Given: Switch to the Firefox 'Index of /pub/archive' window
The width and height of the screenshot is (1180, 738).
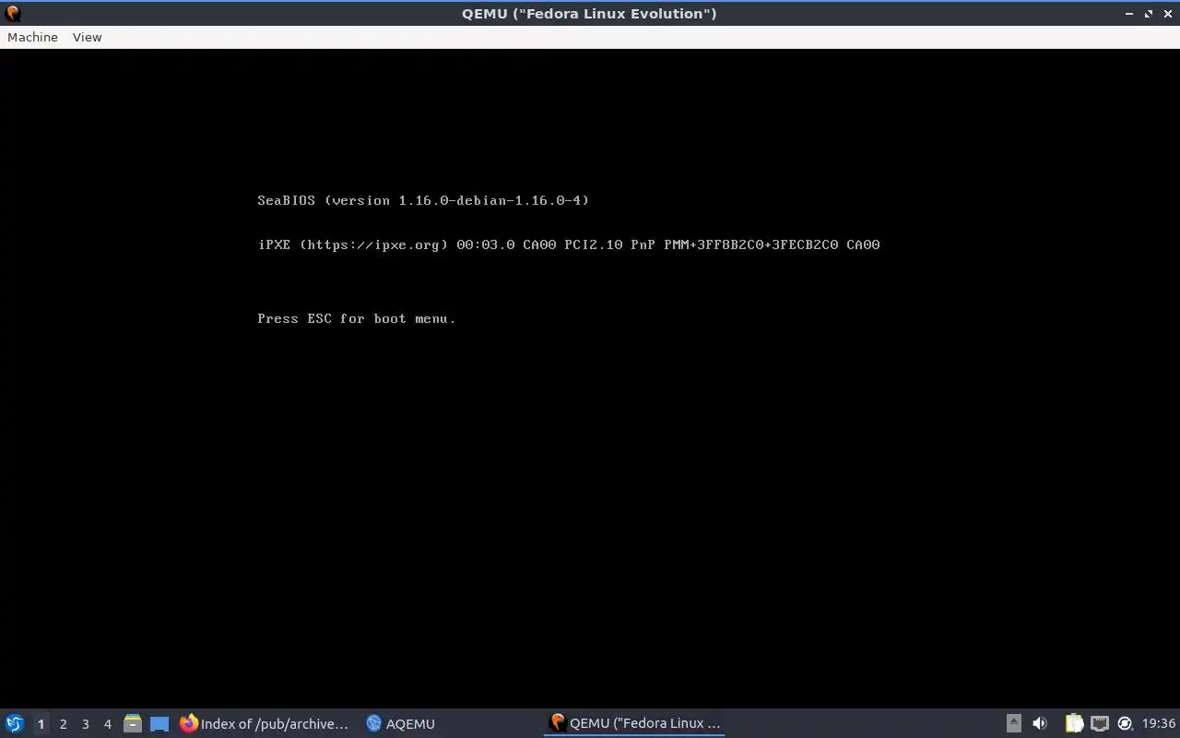Looking at the screenshot, I should [265, 723].
